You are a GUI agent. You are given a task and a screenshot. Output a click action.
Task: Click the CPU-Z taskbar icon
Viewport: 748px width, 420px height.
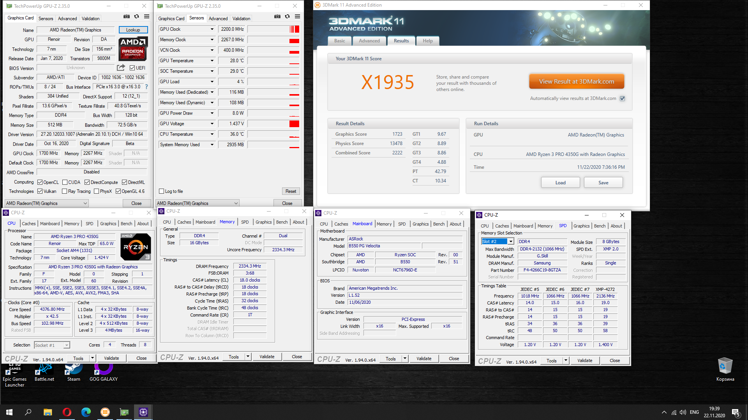coord(143,412)
